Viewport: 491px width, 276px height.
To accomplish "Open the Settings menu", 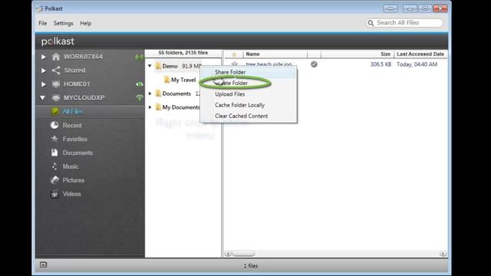I will (63, 23).
